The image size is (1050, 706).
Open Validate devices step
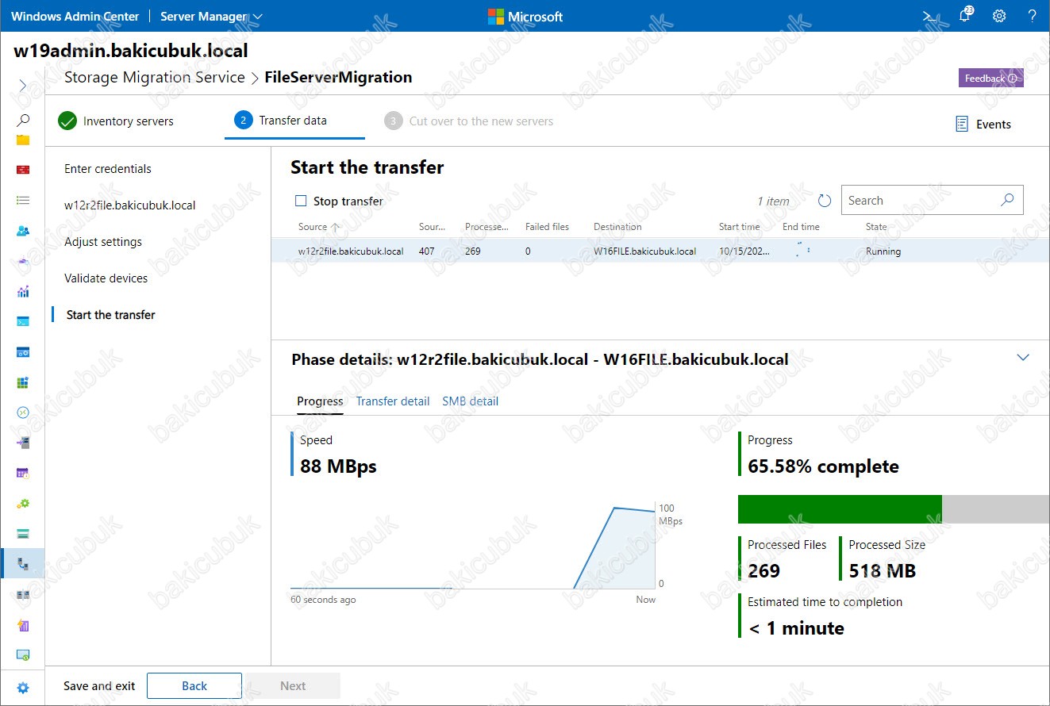pyautogui.click(x=106, y=278)
